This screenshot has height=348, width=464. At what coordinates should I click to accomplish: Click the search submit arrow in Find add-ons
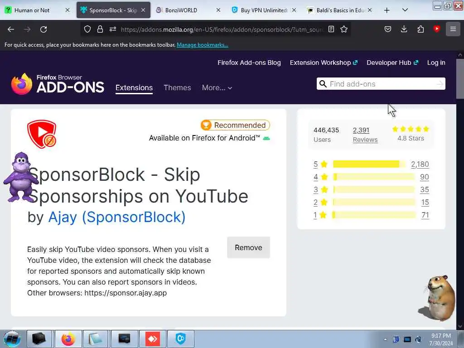[x=440, y=84]
